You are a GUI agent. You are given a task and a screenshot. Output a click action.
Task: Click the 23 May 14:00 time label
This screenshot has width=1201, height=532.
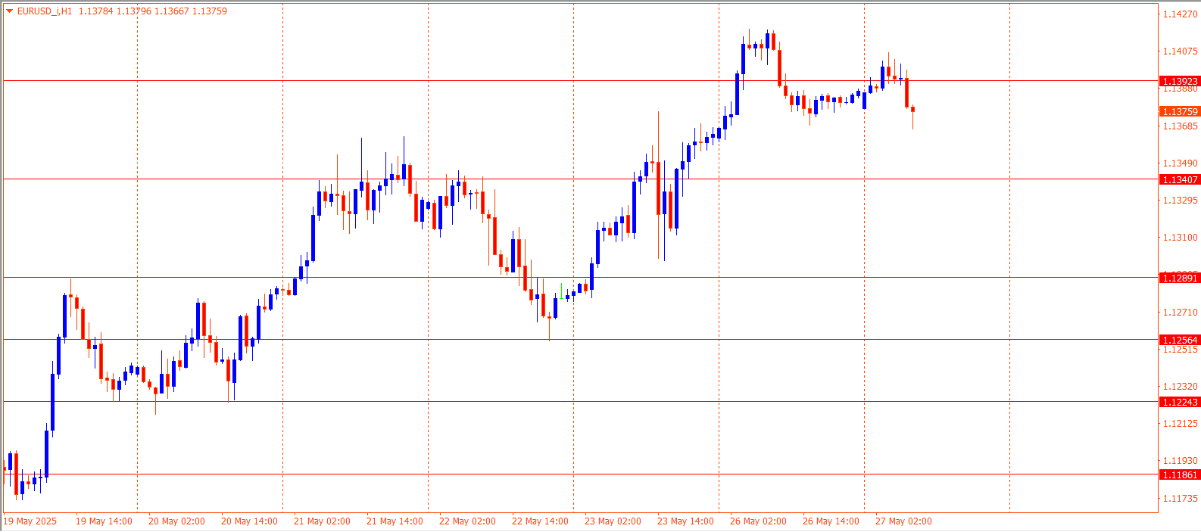coord(685,521)
